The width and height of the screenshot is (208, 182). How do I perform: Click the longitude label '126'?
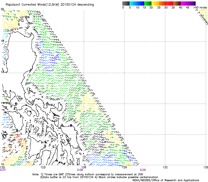(x=84, y=167)
